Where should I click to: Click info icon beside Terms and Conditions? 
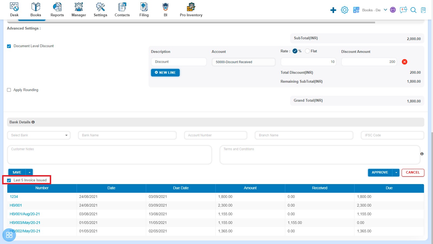(422, 154)
